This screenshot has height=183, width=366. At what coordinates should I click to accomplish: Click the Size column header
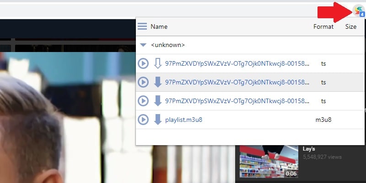[350, 26]
